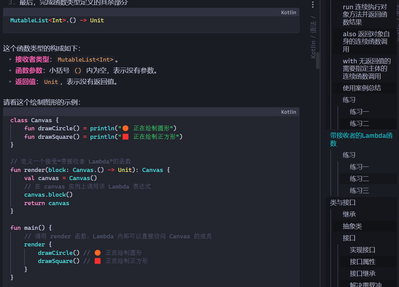This screenshot has height=287, width=399.
Task: Click the vertical '语法' breadcrumb segment
Action: pyautogui.click(x=313, y=27)
